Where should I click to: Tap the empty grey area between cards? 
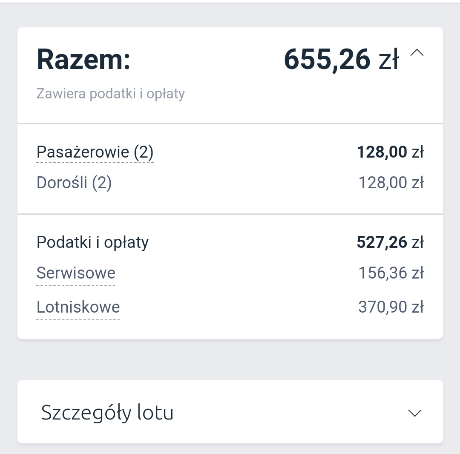tap(230, 359)
